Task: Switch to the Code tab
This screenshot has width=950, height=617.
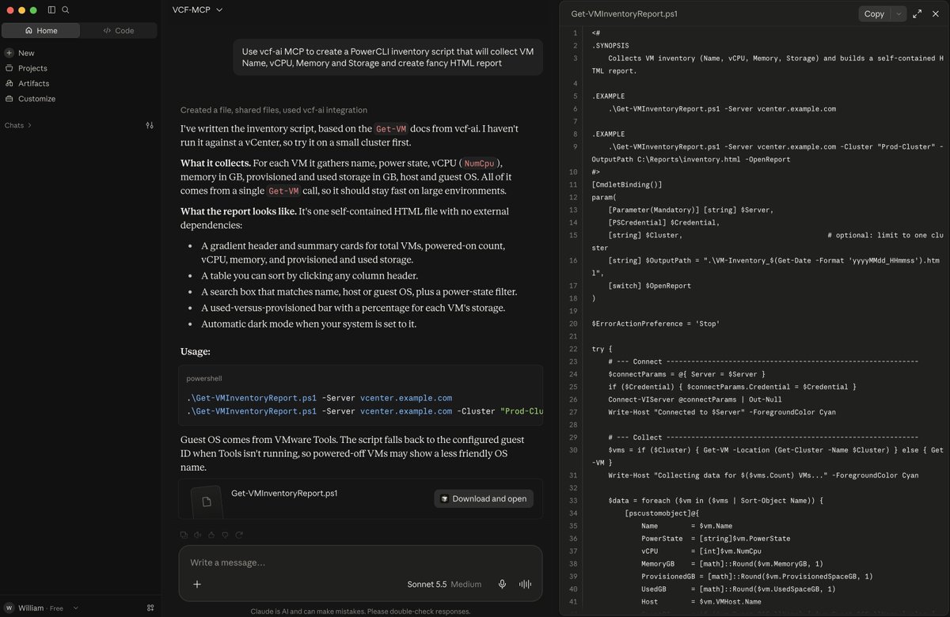Action: point(119,30)
